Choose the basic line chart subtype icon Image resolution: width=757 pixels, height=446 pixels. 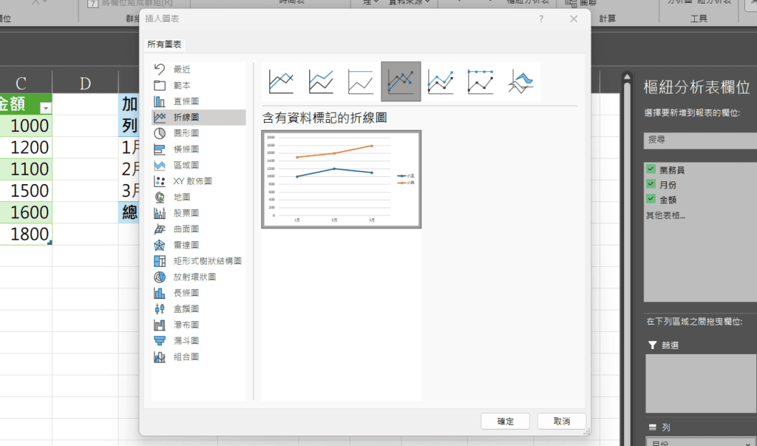[x=281, y=81]
